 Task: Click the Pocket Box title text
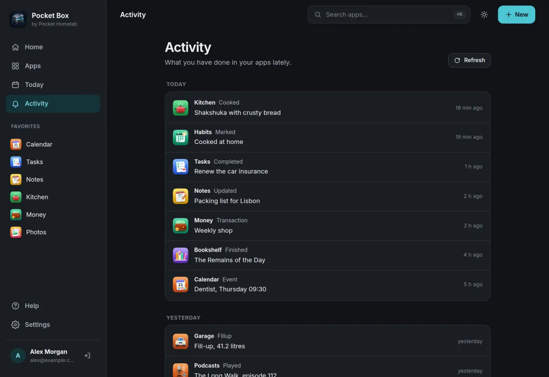click(x=50, y=16)
